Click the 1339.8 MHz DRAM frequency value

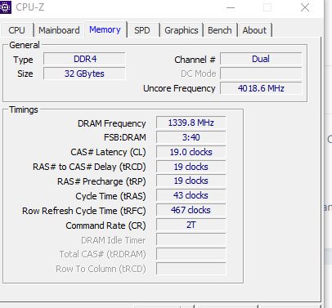point(191,123)
